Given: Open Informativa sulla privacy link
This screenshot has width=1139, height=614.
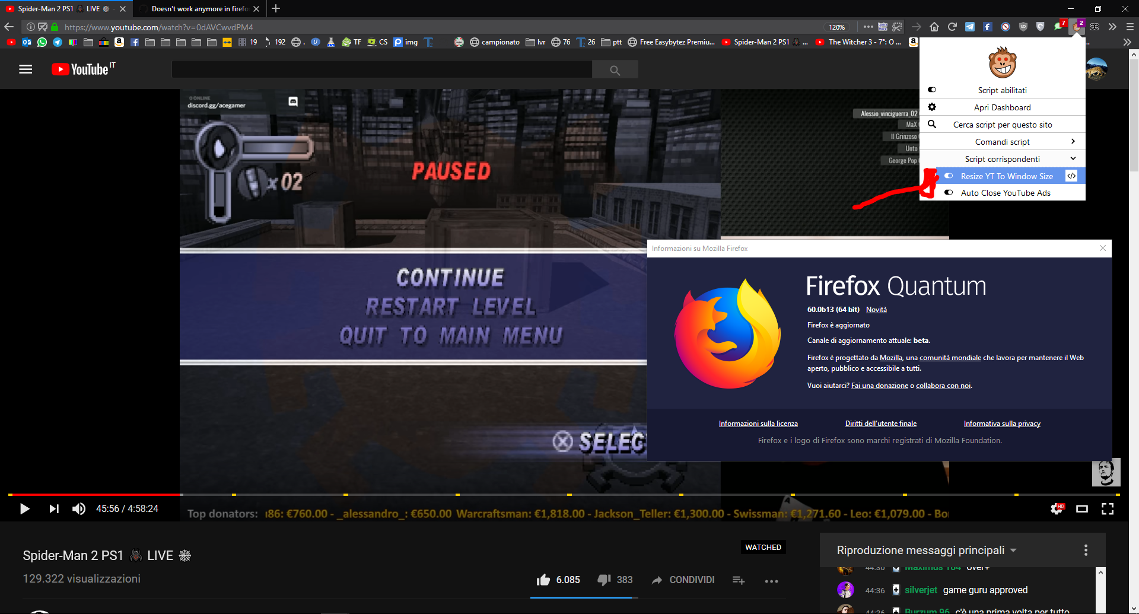Looking at the screenshot, I should 1002,424.
